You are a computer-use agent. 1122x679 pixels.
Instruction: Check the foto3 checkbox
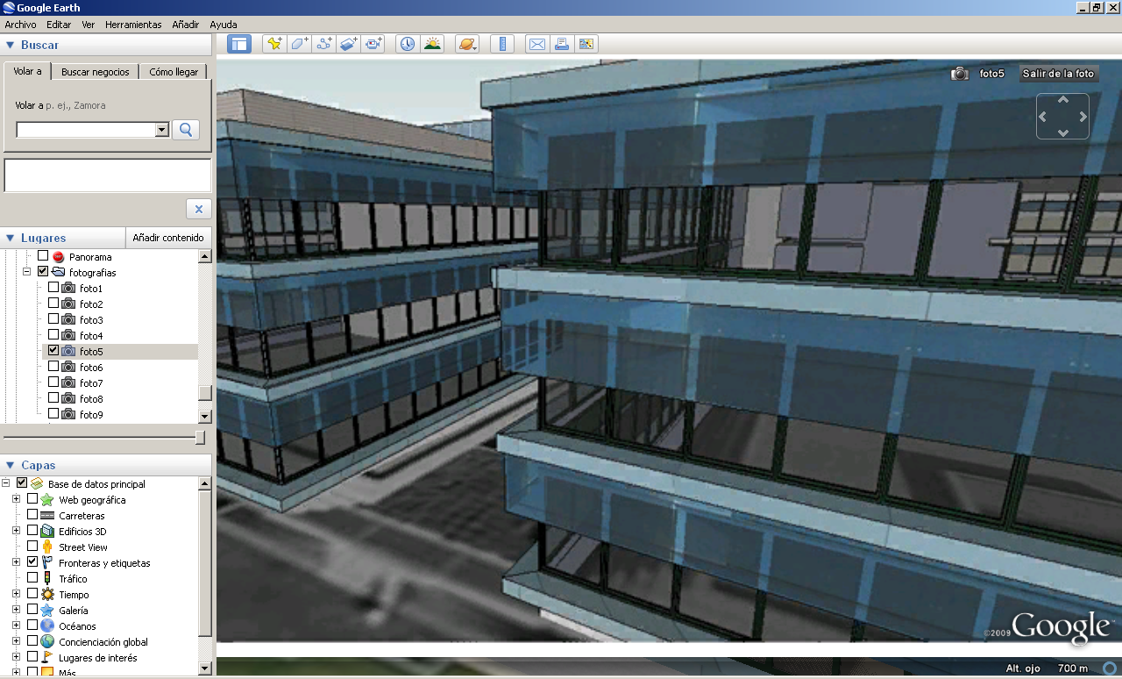[x=53, y=319]
